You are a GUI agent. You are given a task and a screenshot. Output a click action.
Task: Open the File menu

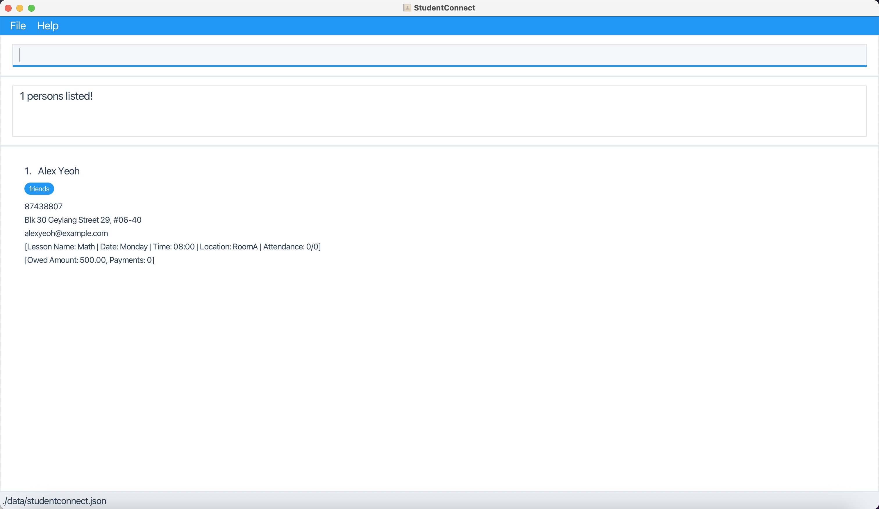(x=18, y=26)
